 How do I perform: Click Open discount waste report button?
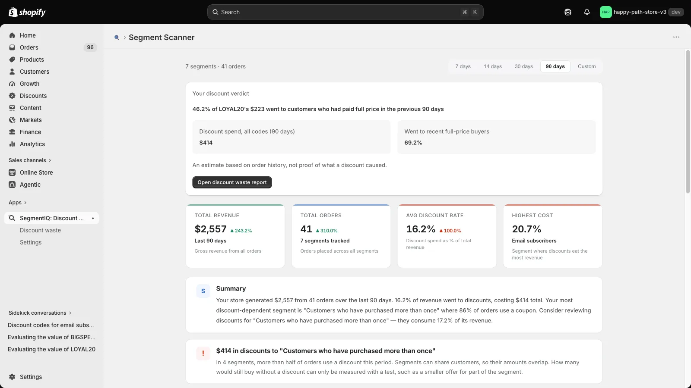tap(232, 182)
